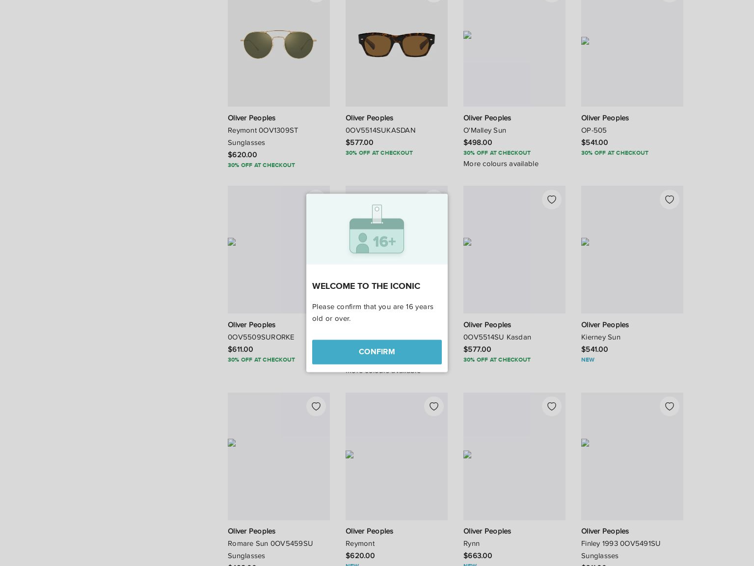Viewport: 754px width, 566px height.
Task: Open the Romare Sun product image
Action: pyautogui.click(x=279, y=456)
